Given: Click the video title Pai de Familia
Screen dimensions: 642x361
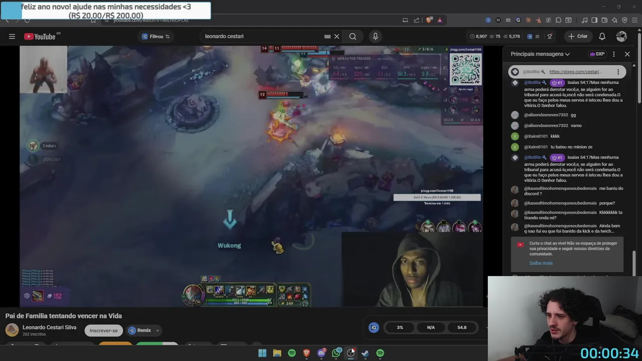Looking at the screenshot, I should [64, 316].
